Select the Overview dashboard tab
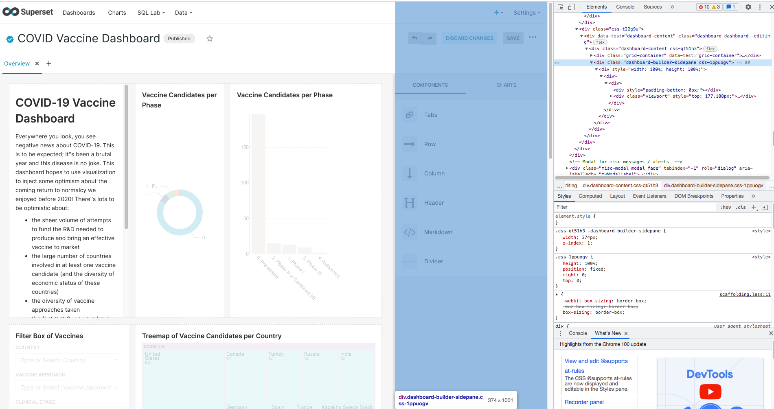This screenshot has height=409, width=774. (x=17, y=63)
